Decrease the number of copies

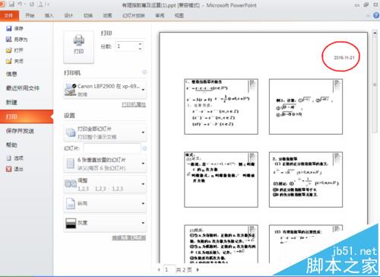[x=141, y=49]
